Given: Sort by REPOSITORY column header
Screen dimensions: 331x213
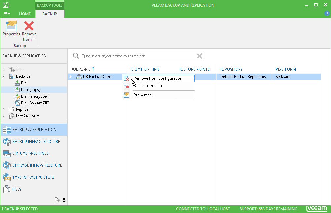Looking at the screenshot, I should [231, 69].
